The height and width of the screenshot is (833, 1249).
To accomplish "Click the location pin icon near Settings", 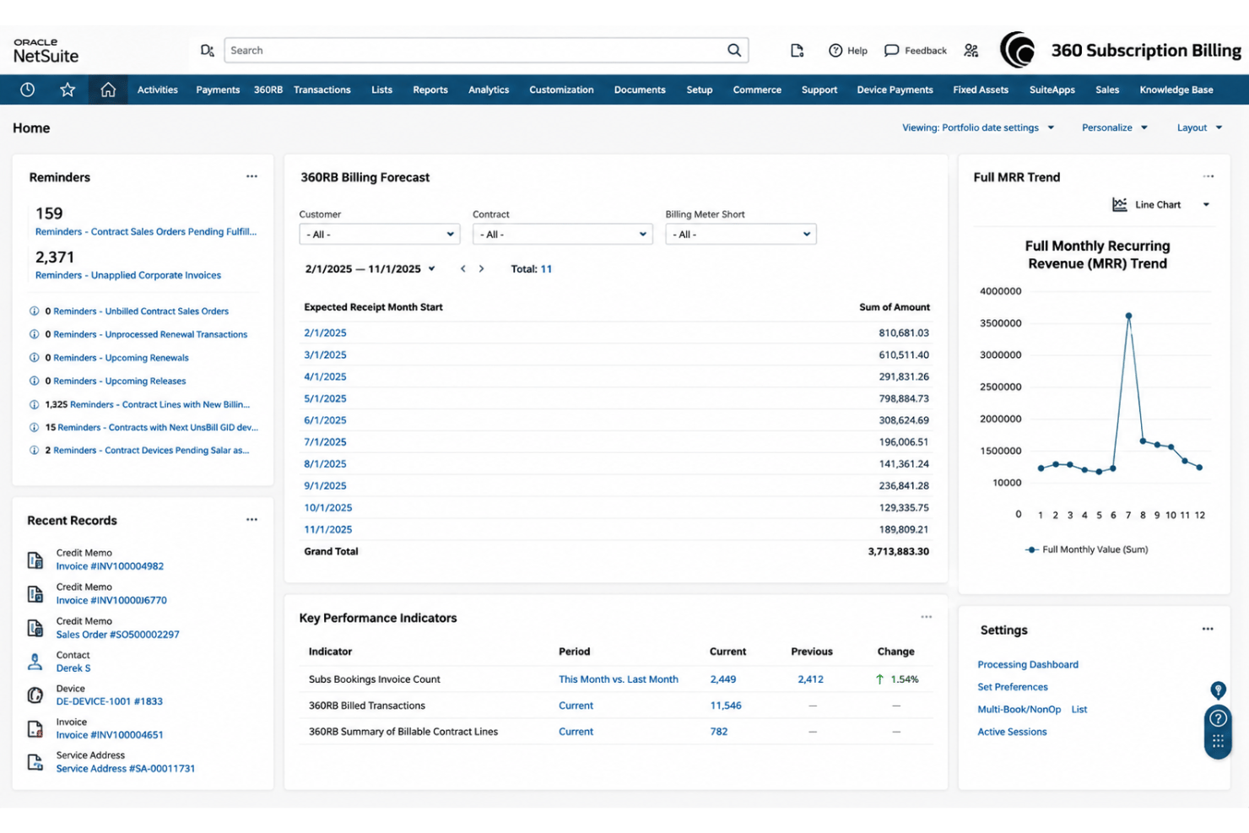I will [x=1218, y=690].
